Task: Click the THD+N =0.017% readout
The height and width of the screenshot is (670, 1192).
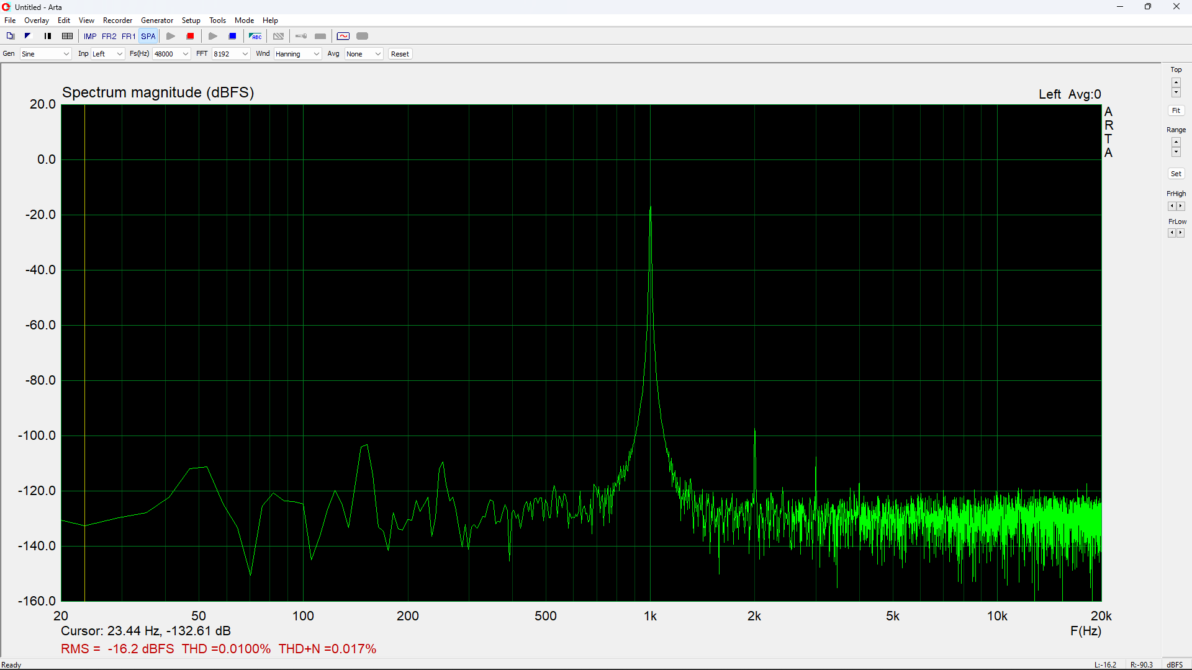Action: click(x=327, y=649)
